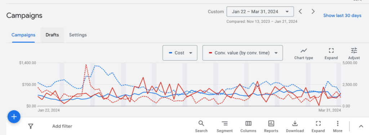Open the Conv. value metric dropdown

point(243,53)
